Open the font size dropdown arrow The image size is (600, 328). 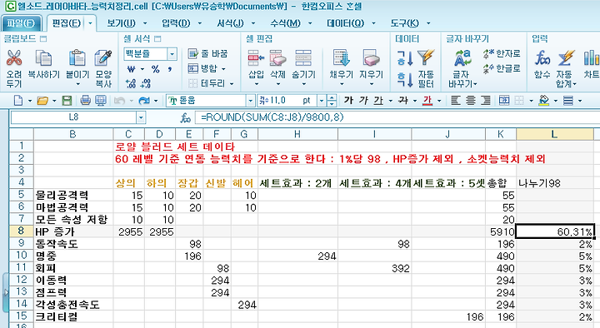point(322,101)
